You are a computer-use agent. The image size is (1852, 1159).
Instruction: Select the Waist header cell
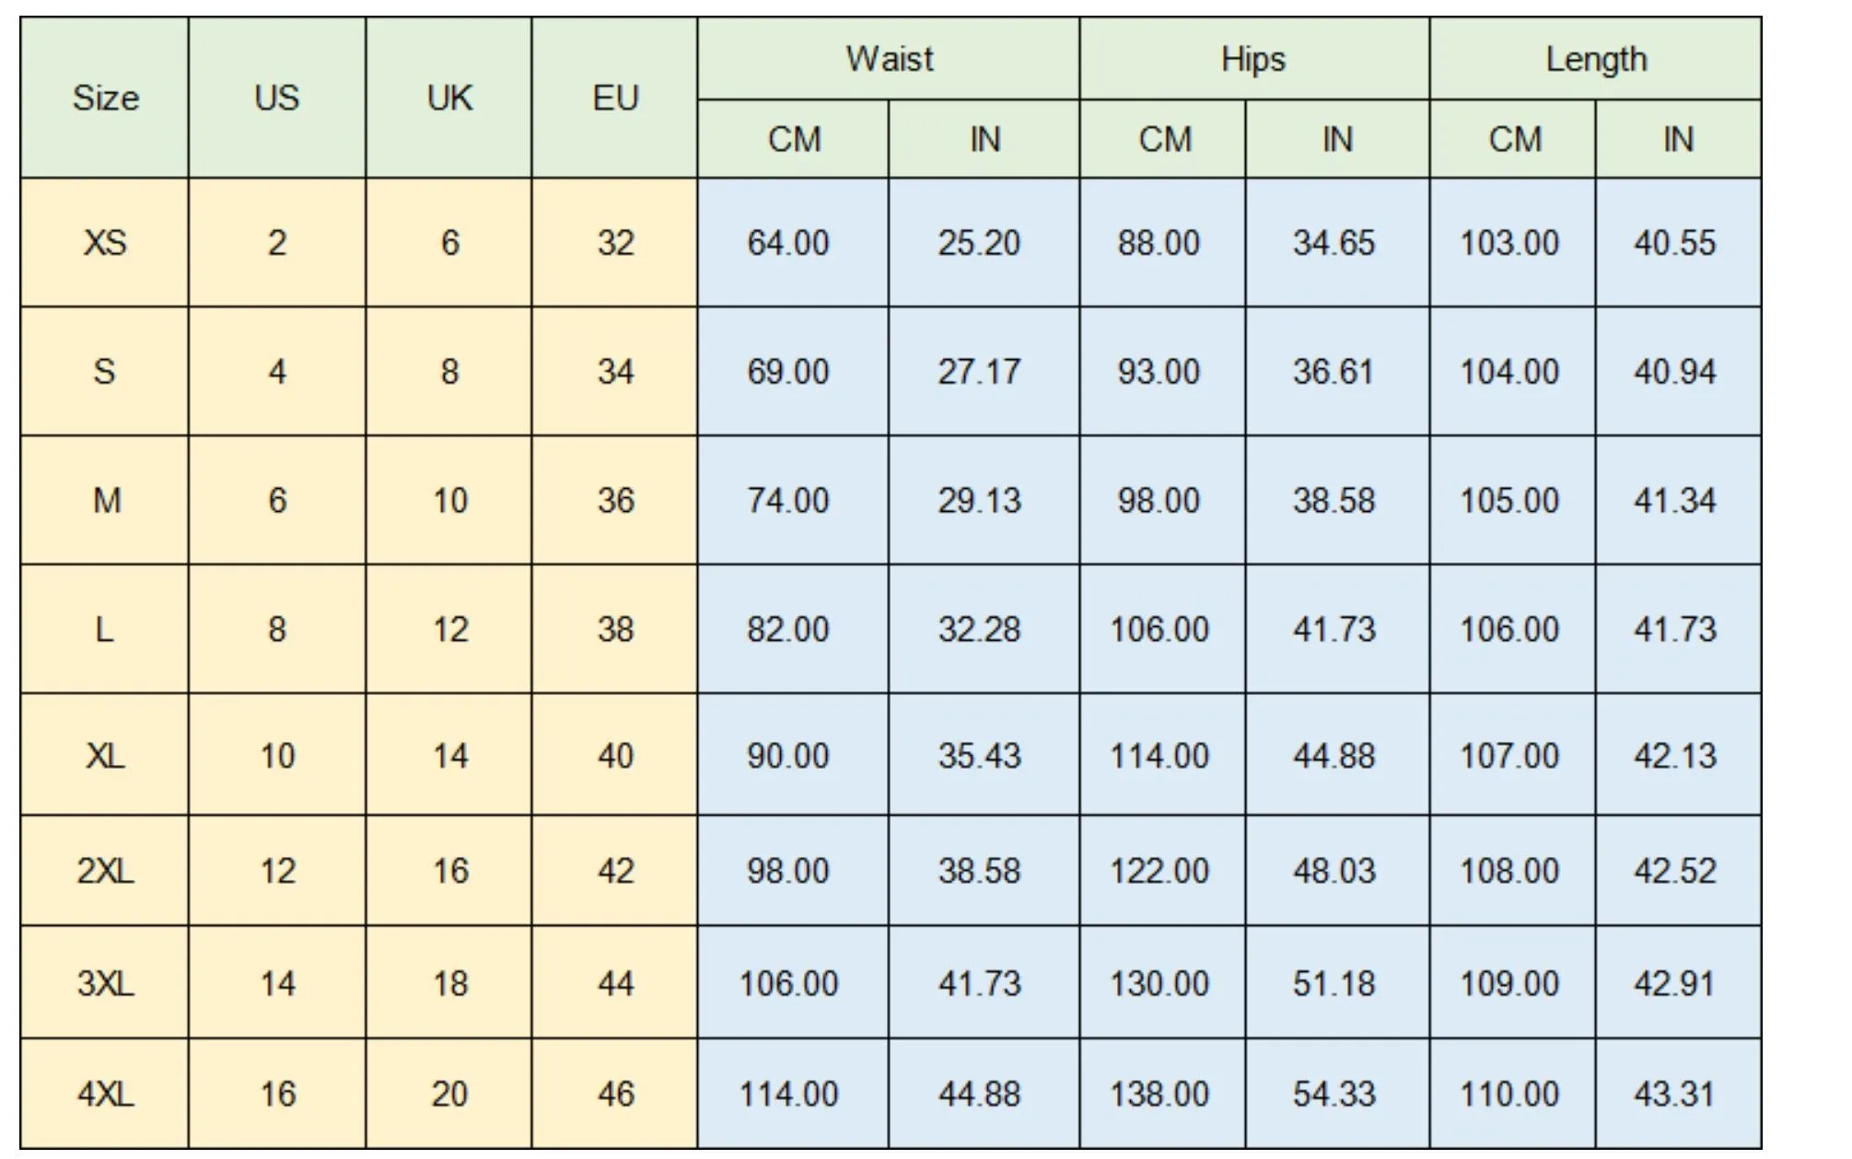(889, 59)
